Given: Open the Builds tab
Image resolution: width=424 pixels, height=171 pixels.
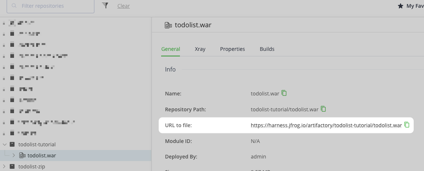Looking at the screenshot, I should (x=267, y=49).
